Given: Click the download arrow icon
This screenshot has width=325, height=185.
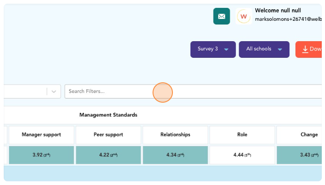Looking at the screenshot, I should pyautogui.click(x=305, y=49).
